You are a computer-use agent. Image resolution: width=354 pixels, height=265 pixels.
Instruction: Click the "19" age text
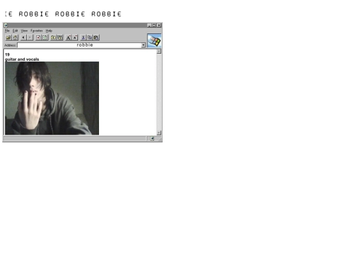tap(7, 54)
